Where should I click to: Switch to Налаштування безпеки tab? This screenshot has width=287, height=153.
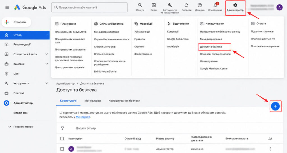124,101
